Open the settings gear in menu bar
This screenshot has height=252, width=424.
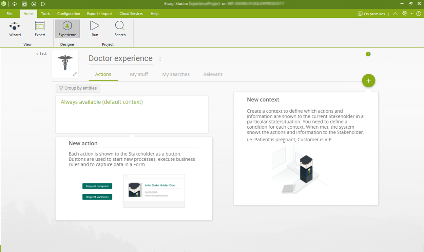(x=405, y=14)
